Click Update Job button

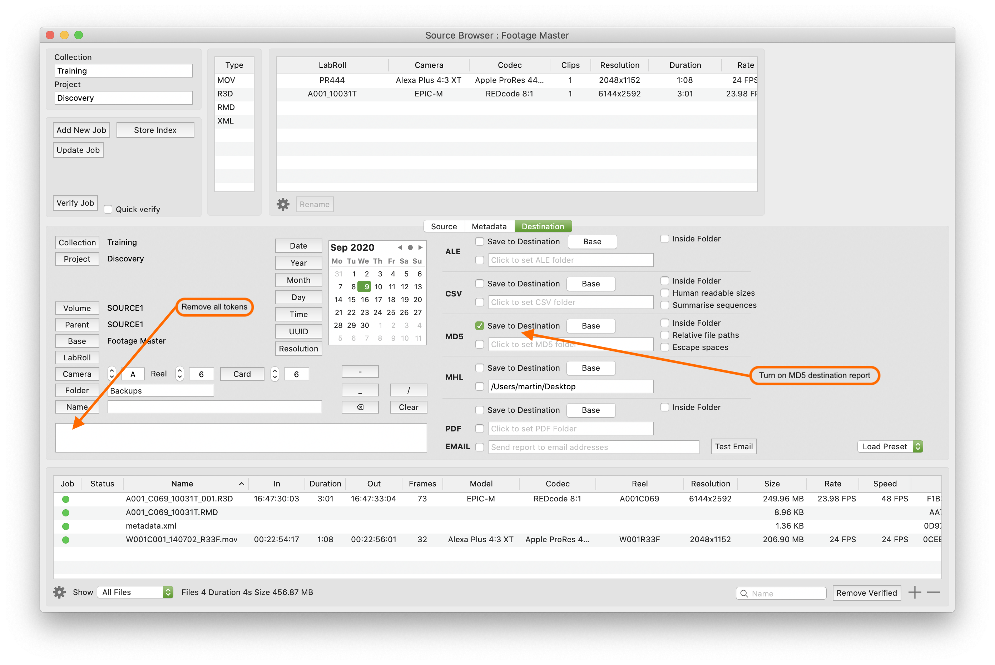(78, 150)
